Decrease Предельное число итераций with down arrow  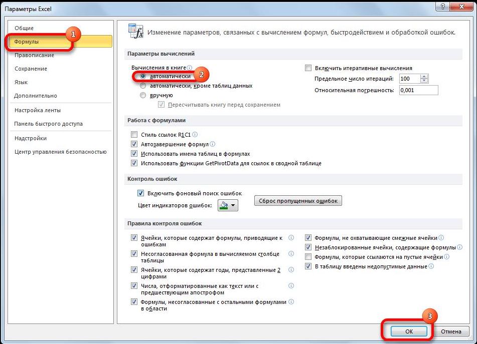[x=424, y=81]
